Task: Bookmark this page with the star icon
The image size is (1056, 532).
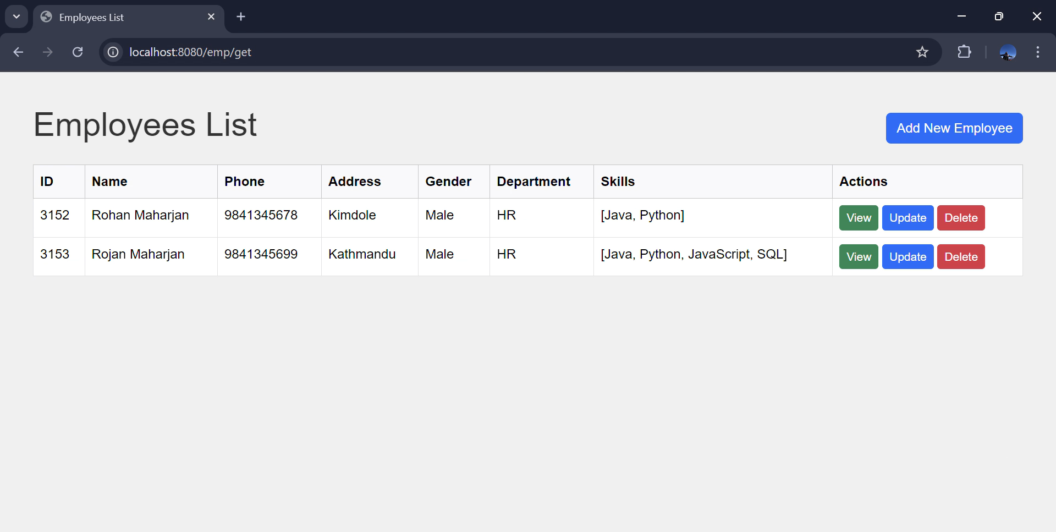Action: (x=922, y=52)
